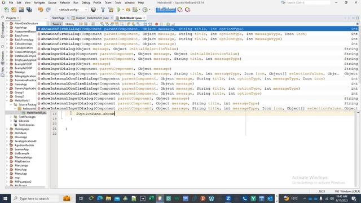Click the first garbage collection profiler icon
The width and height of the screenshot is (361, 203).
tap(180, 10)
